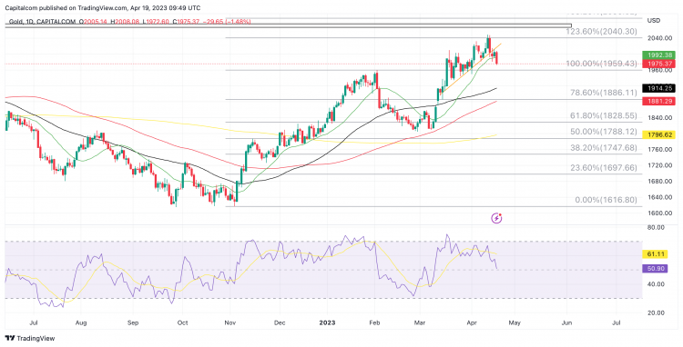
Task: Select the 100.00%(1959.43) Fibonacci level label
Action: click(x=601, y=64)
